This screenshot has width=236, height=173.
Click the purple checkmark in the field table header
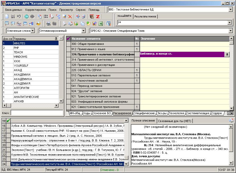click(x=69, y=39)
